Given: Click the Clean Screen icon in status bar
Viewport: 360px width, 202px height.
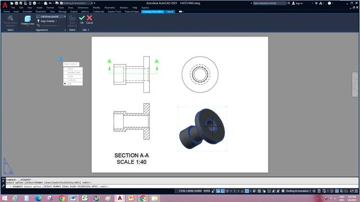Looking at the screenshot, I should click(352, 191).
